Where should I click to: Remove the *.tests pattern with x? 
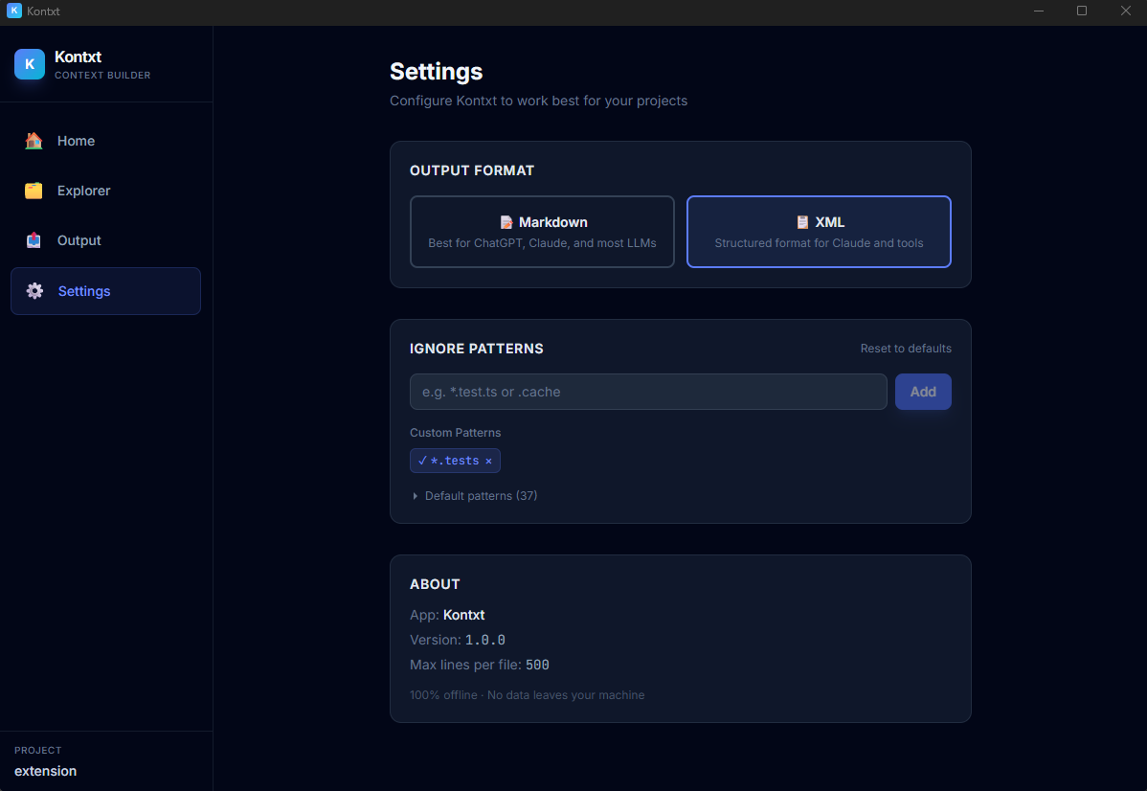pyautogui.click(x=488, y=461)
